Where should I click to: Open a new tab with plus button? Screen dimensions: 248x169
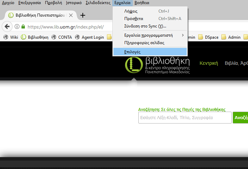82,15
